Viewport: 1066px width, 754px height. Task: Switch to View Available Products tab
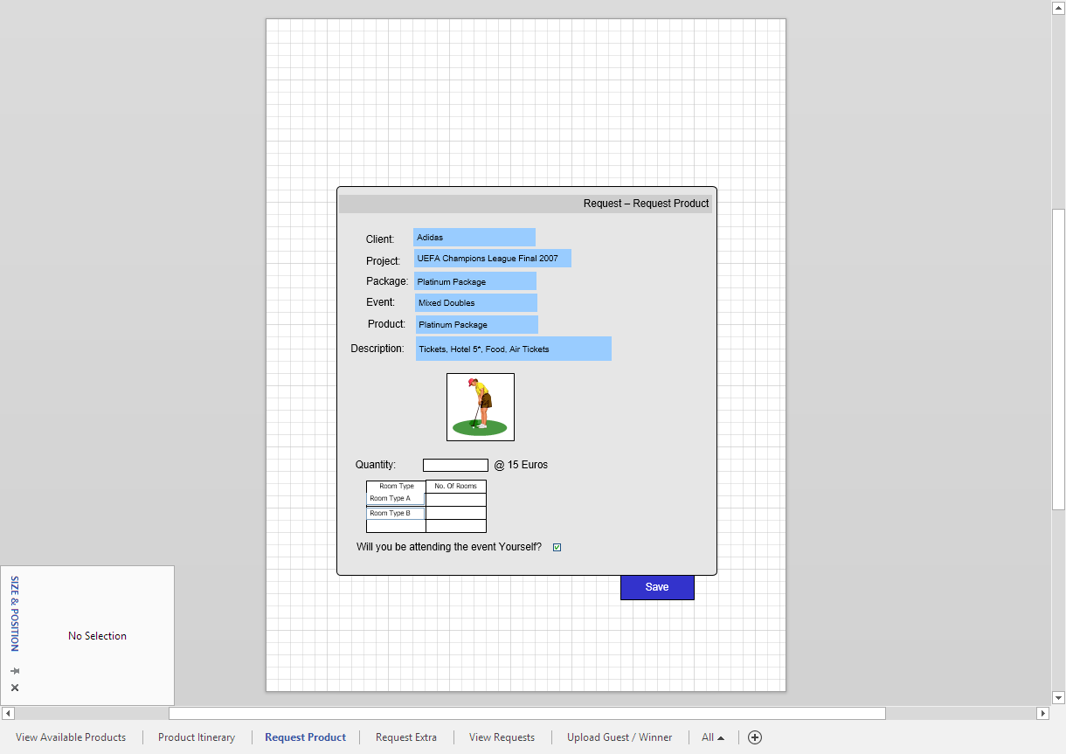point(71,737)
